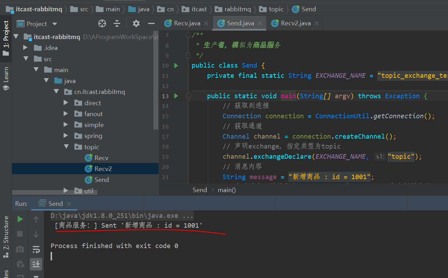Expand the direct package
The image size is (448, 278).
(66, 103)
